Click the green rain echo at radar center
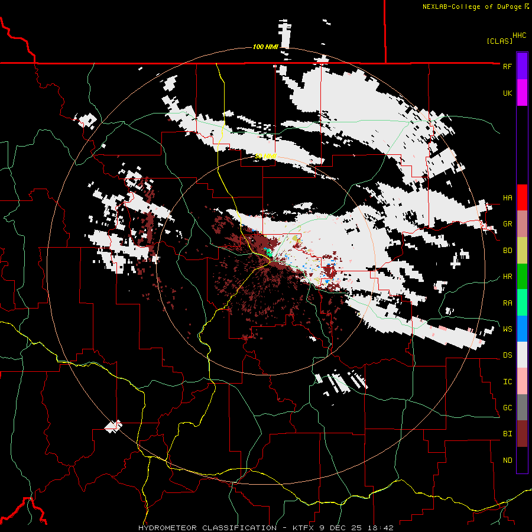 (269, 252)
